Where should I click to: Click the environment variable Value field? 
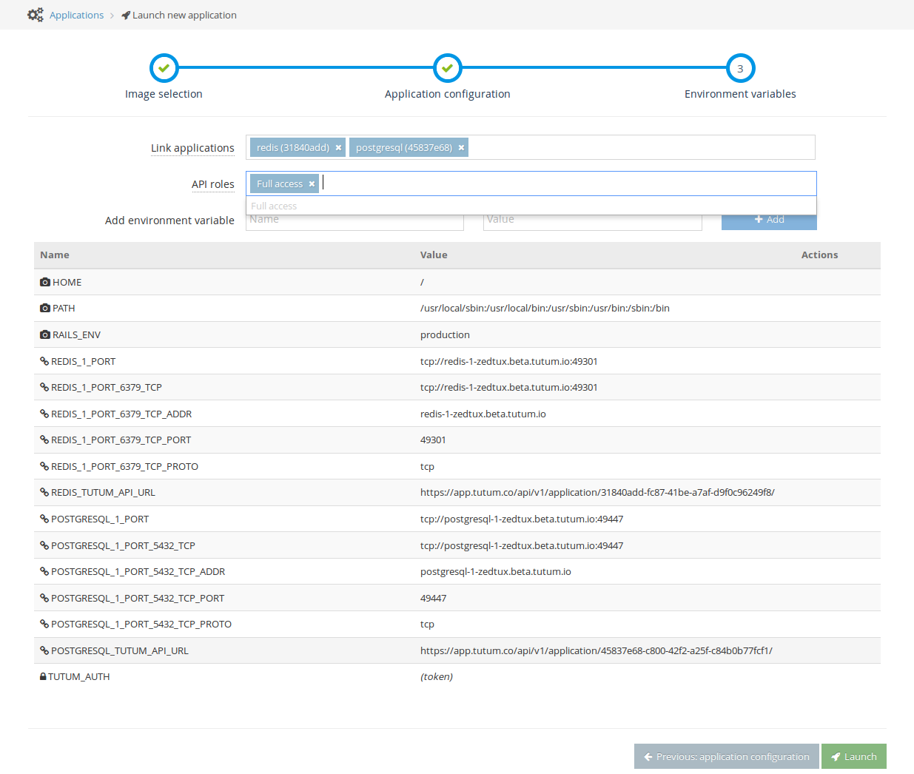point(592,222)
